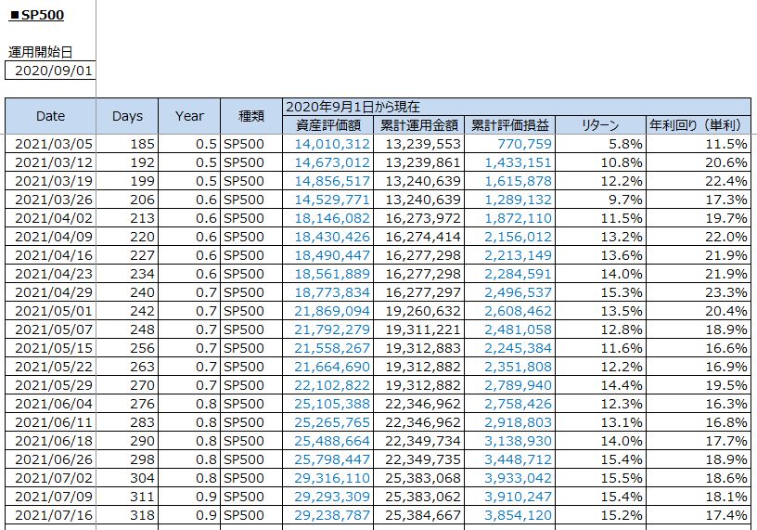Select the 資産評価額 column header
Screen dimensions: 757x530
(327, 125)
